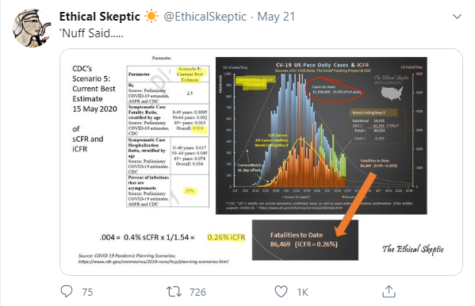This screenshot has width=475, height=306.
Task: Click the red-circled Cases to Date annotation
Action: pos(335,90)
